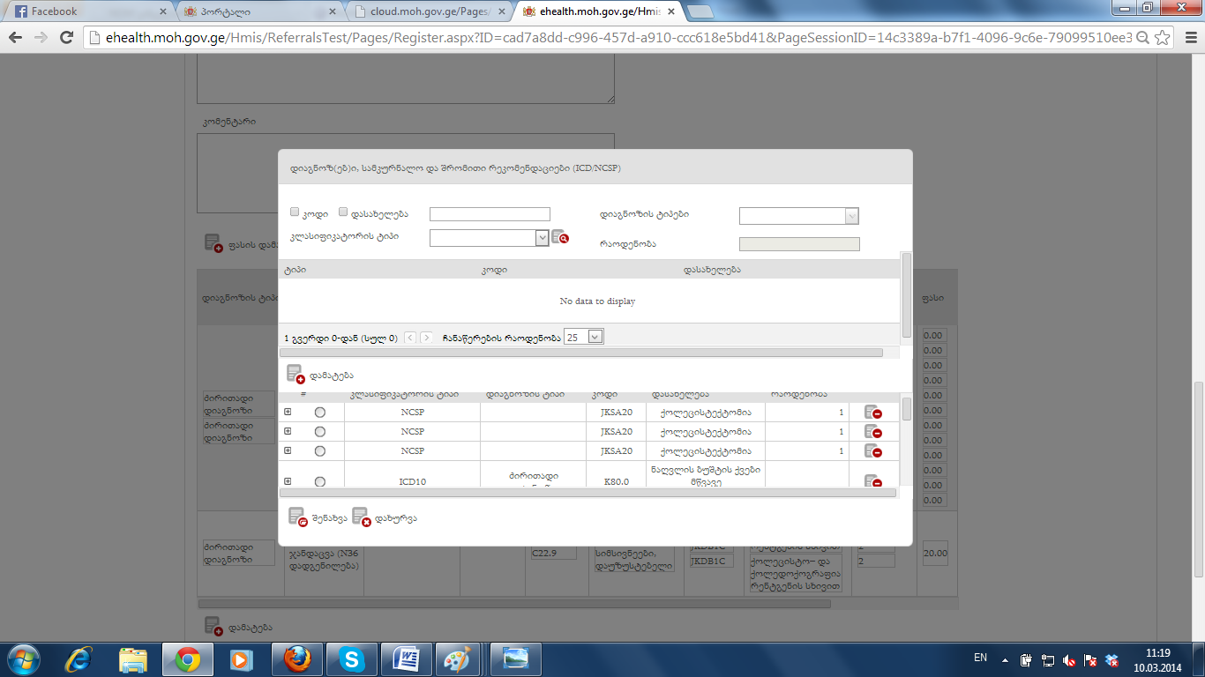This screenshot has width=1205, height=677.
Task: Click the next page arrow in the pager
Action: (x=426, y=338)
